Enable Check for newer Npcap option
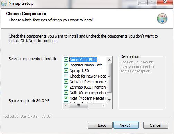This screenshot has height=134, width=174. coord(66,76)
